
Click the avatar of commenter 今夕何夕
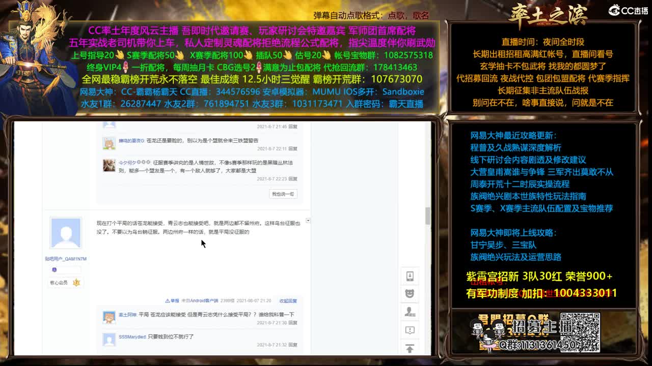point(109,165)
